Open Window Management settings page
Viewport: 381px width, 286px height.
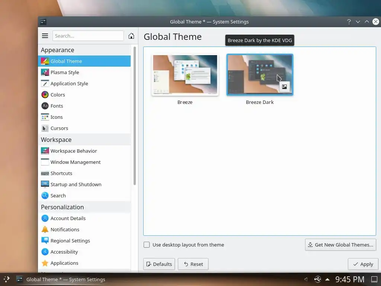coord(84,162)
